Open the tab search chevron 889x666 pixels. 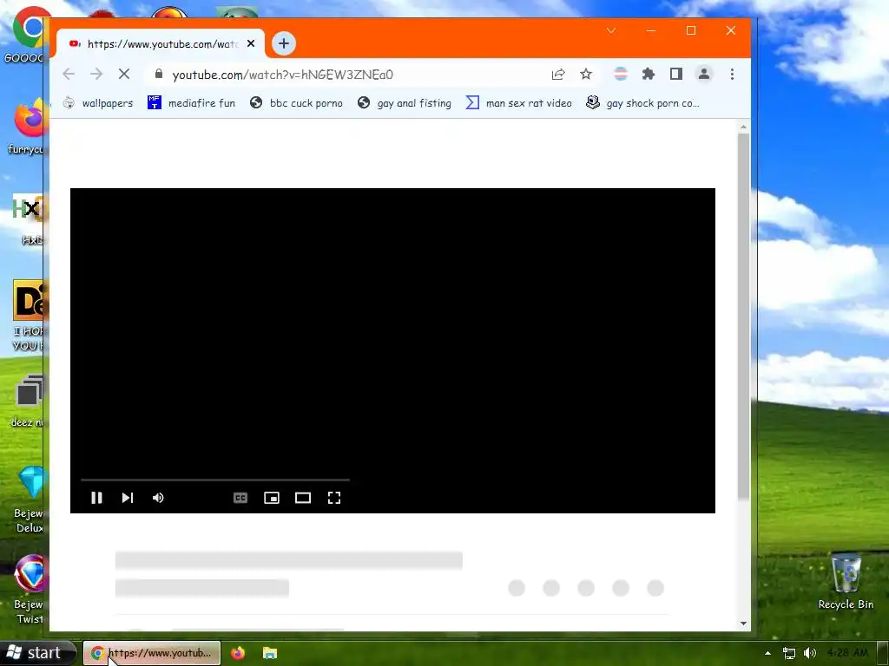pyautogui.click(x=611, y=30)
